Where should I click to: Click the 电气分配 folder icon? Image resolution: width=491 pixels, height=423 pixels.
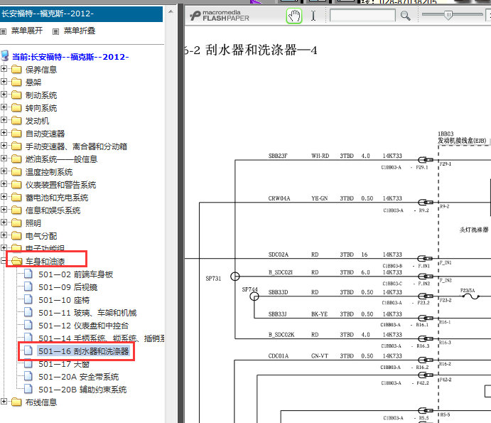(x=16, y=235)
